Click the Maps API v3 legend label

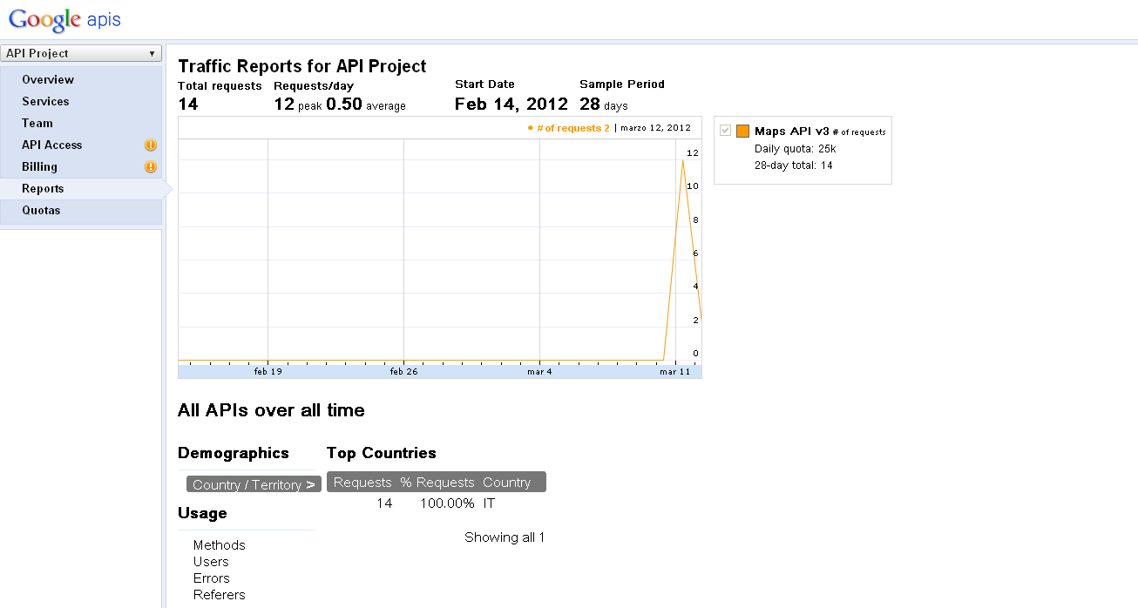point(791,131)
